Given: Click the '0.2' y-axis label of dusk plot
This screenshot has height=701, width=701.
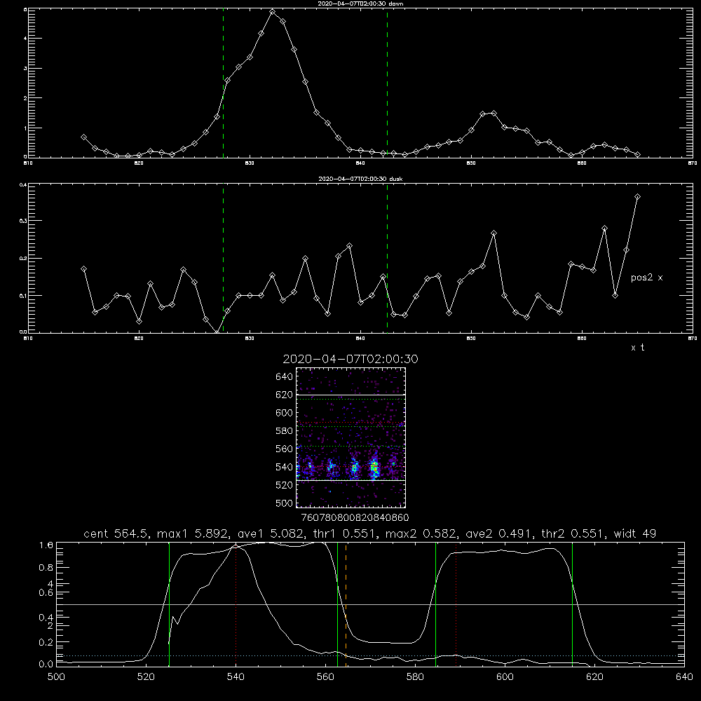Looking at the screenshot, I should click(x=23, y=259).
